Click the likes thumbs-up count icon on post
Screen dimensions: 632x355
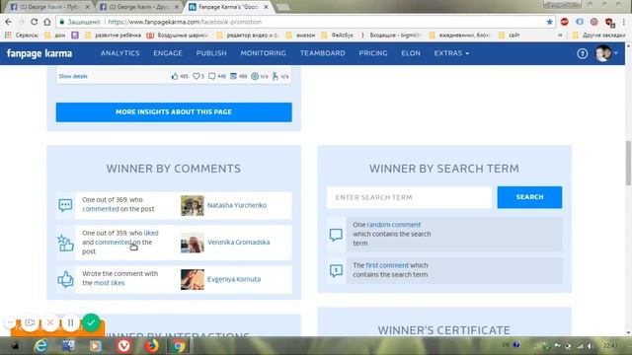(175, 76)
